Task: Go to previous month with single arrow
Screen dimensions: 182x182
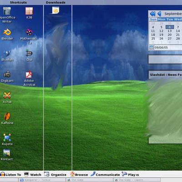Action: pos(159,14)
